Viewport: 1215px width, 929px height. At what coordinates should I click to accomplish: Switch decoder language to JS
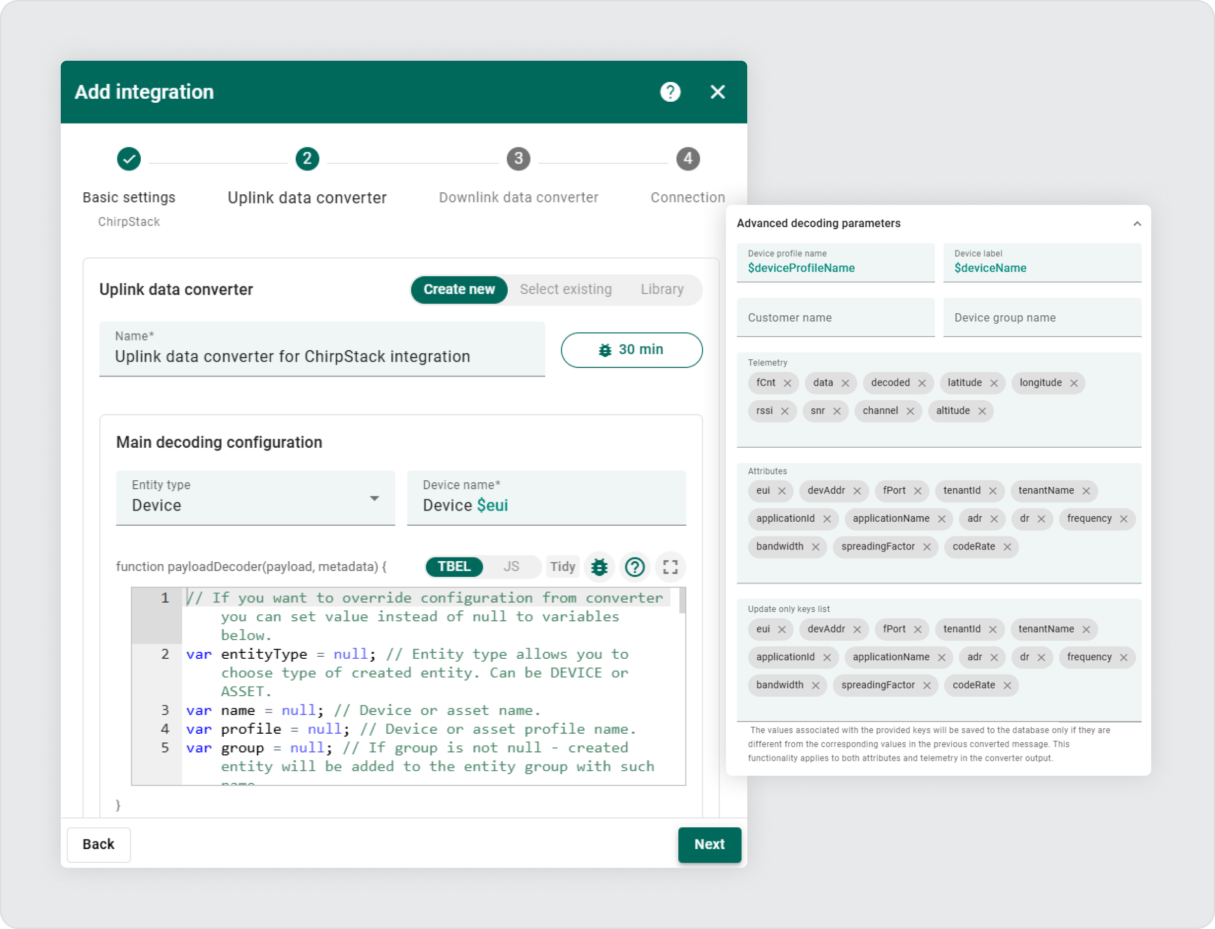click(x=512, y=566)
